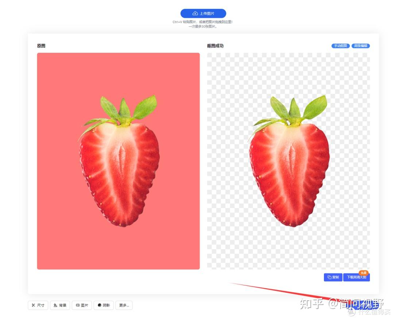This screenshot has height=320, width=394.
Task: Click the scissors icon for 尺寸
Action: coord(34,305)
